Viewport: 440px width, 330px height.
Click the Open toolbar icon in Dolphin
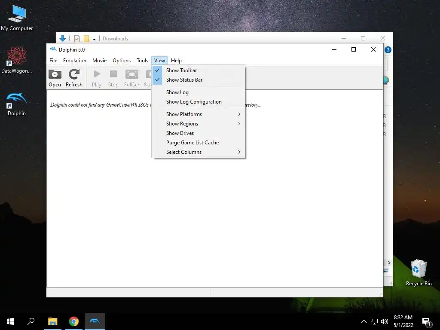55,78
